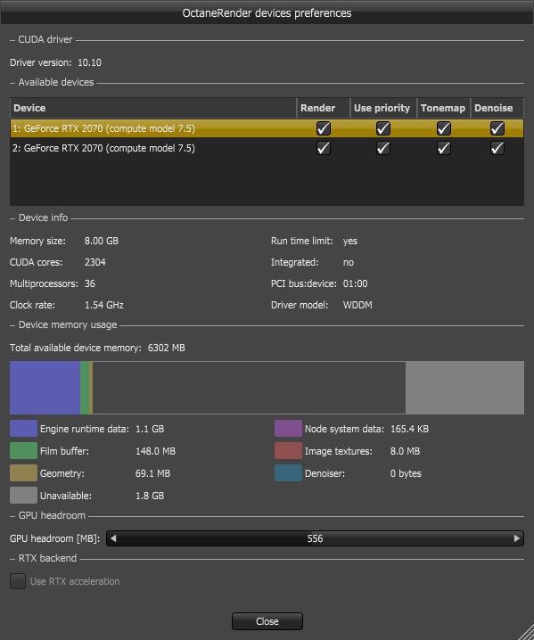Viewport: 534px width, 640px height.
Task: Click the Render column header
Action: coord(324,108)
